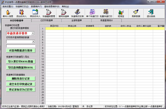
Task: Select row header number 1
Action: 43,29
